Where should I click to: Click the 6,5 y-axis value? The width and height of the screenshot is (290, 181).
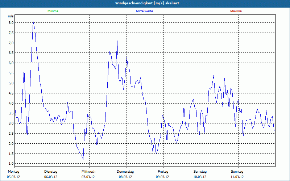pos(11,53)
